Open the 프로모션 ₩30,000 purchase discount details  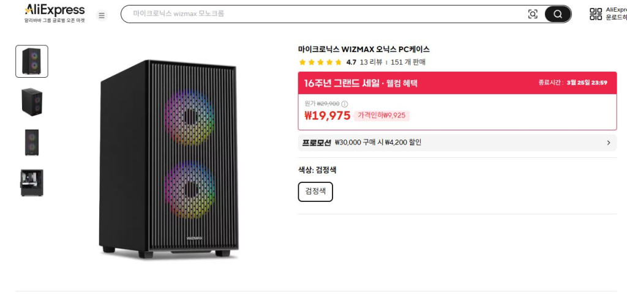click(x=378, y=143)
